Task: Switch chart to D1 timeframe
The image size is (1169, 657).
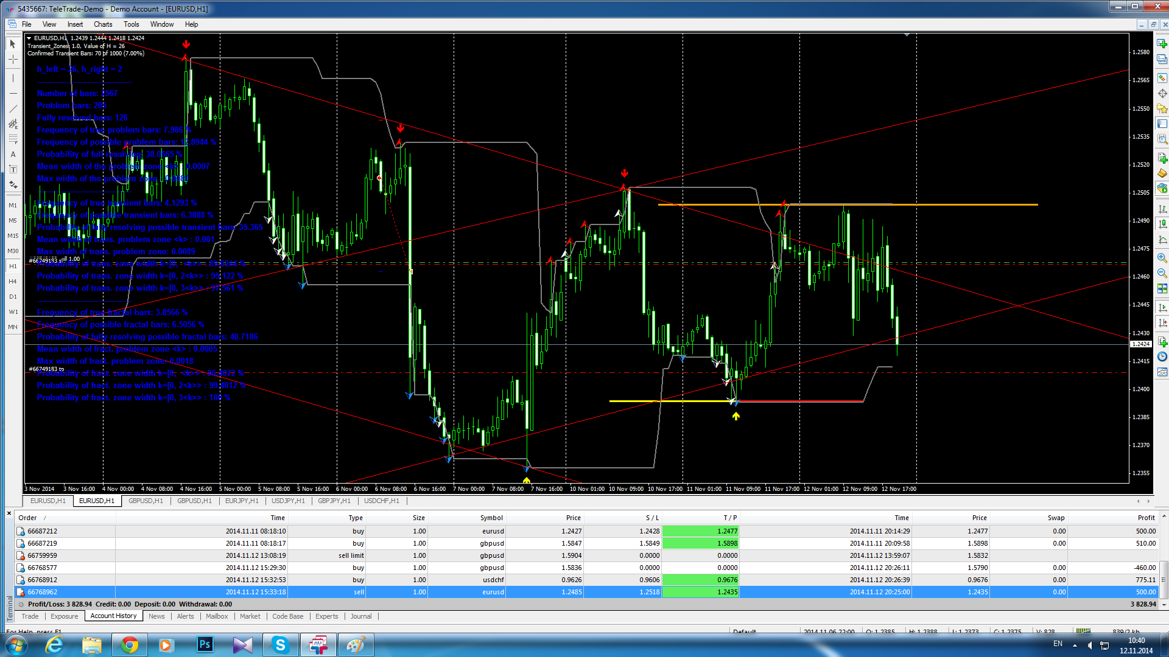Action: click(x=13, y=297)
